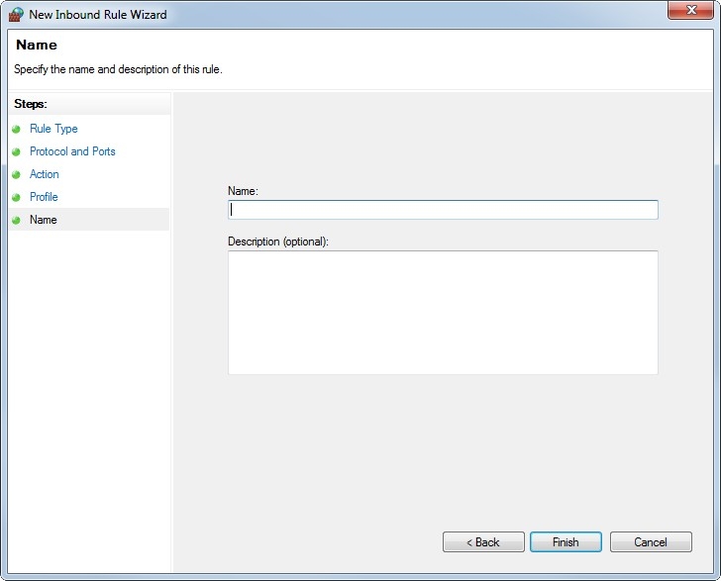
Task: Click the green bullet beside Rule Type
Action: coord(16,129)
